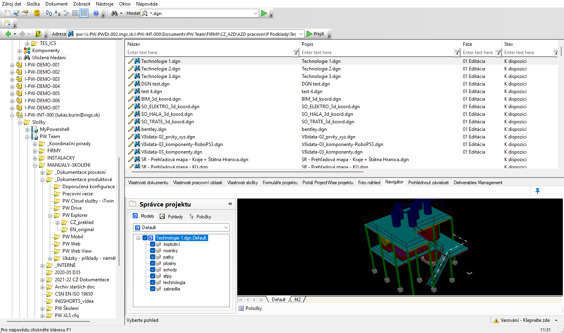
Task: Click the filter icon for Název column
Action: (x=296, y=53)
